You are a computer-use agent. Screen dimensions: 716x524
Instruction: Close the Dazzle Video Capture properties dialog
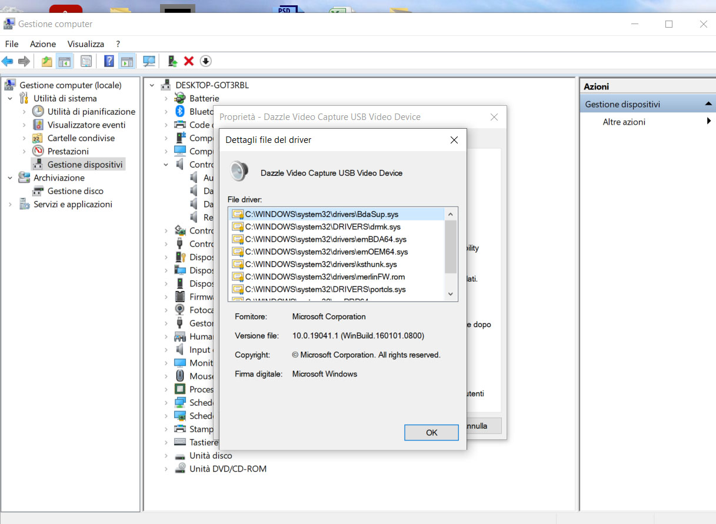coord(494,117)
